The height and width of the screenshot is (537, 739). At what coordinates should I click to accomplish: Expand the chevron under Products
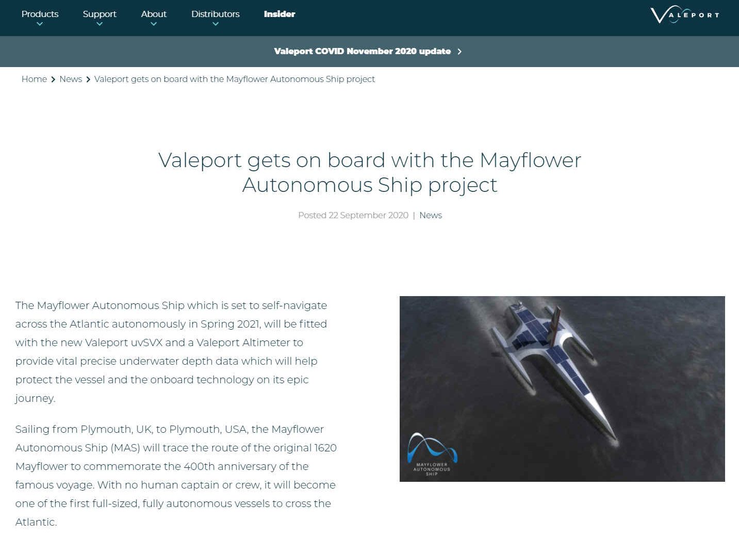pos(40,24)
